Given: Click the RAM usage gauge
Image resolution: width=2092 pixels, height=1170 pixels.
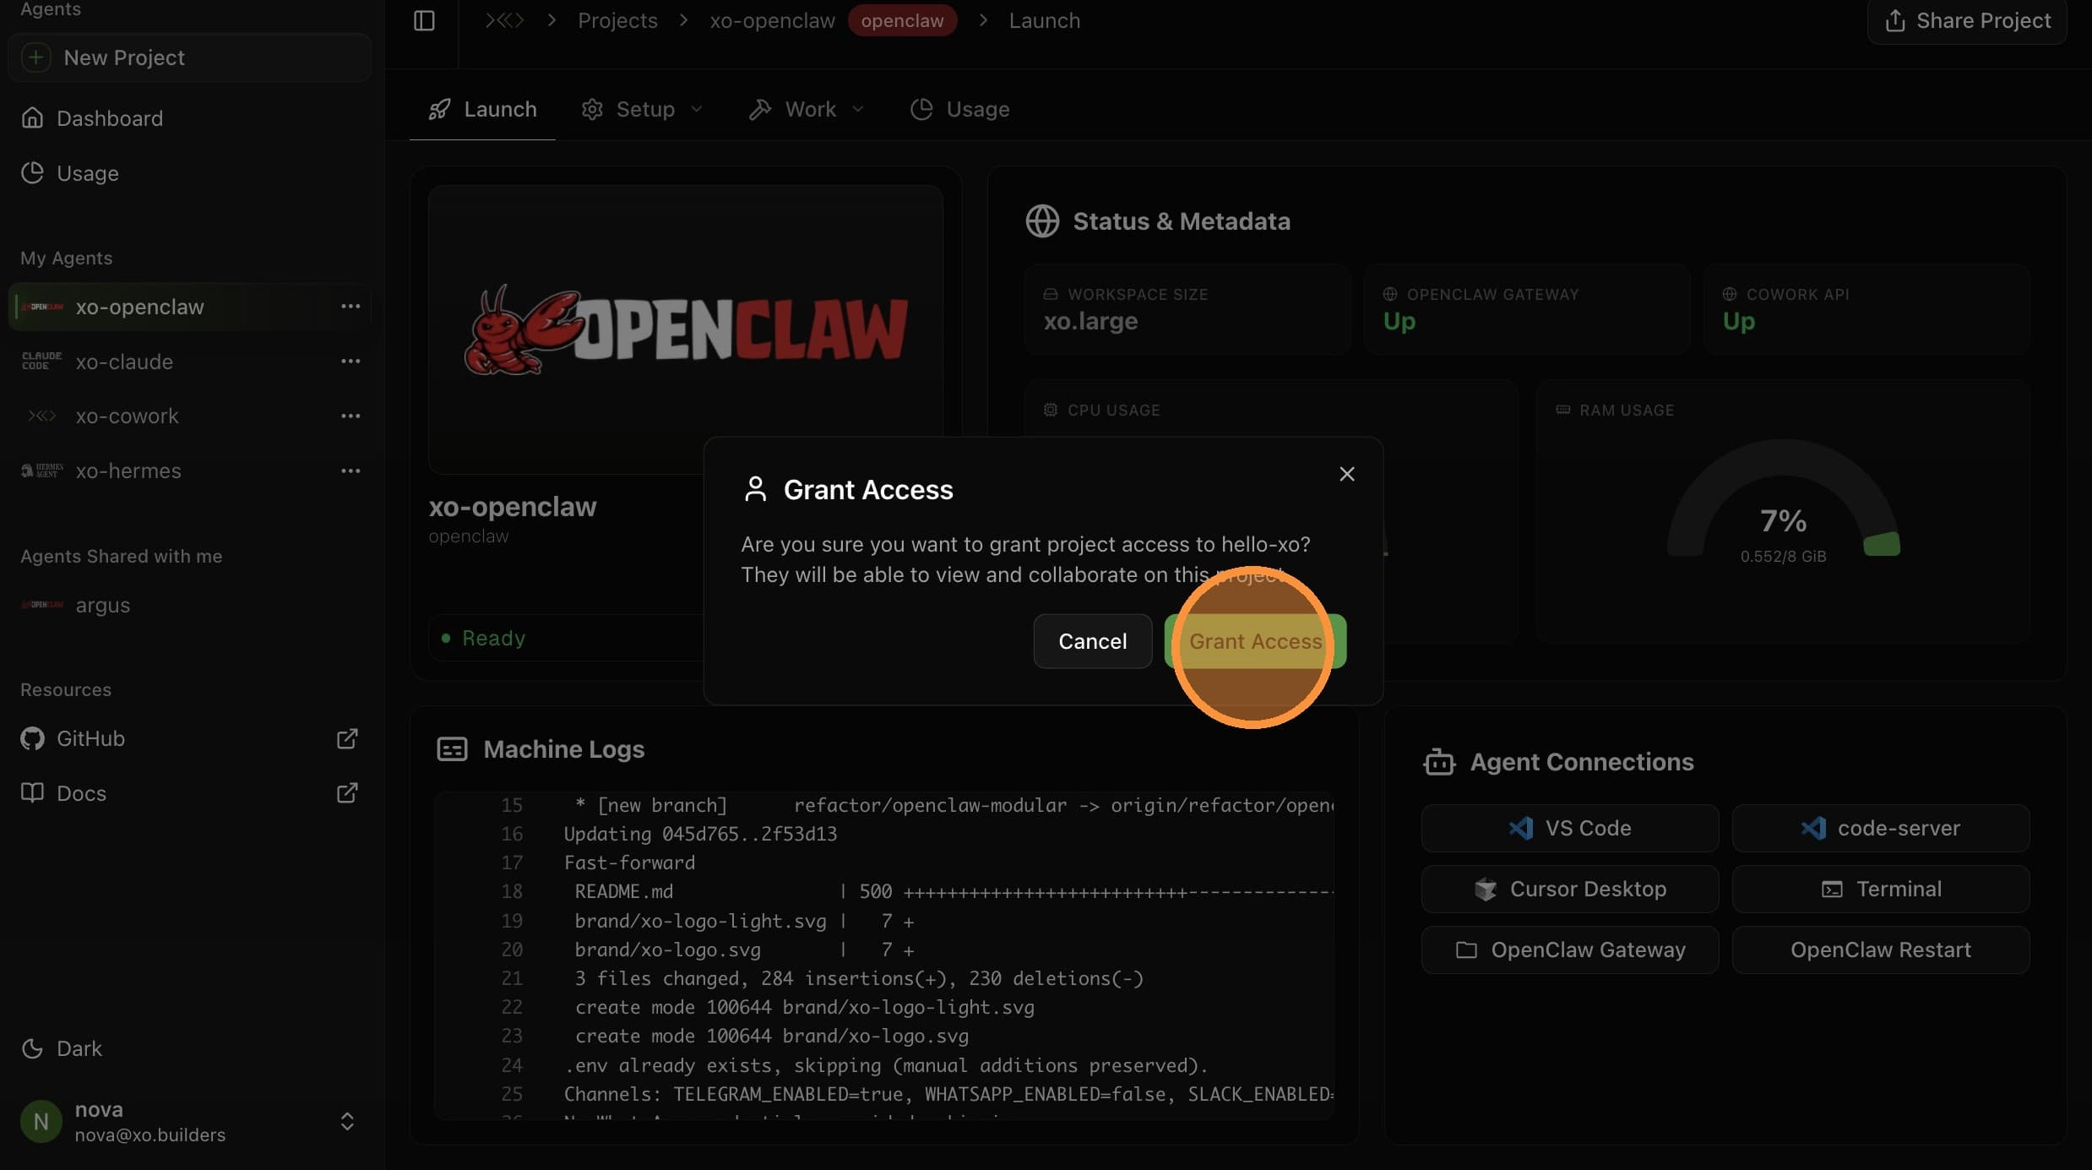Looking at the screenshot, I should 1783,498.
